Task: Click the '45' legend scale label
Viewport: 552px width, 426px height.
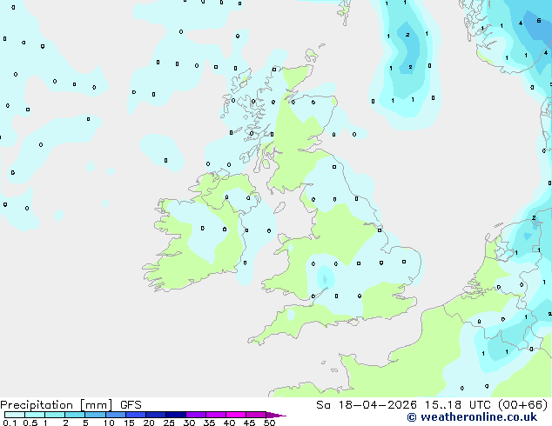Action: [x=249, y=423]
